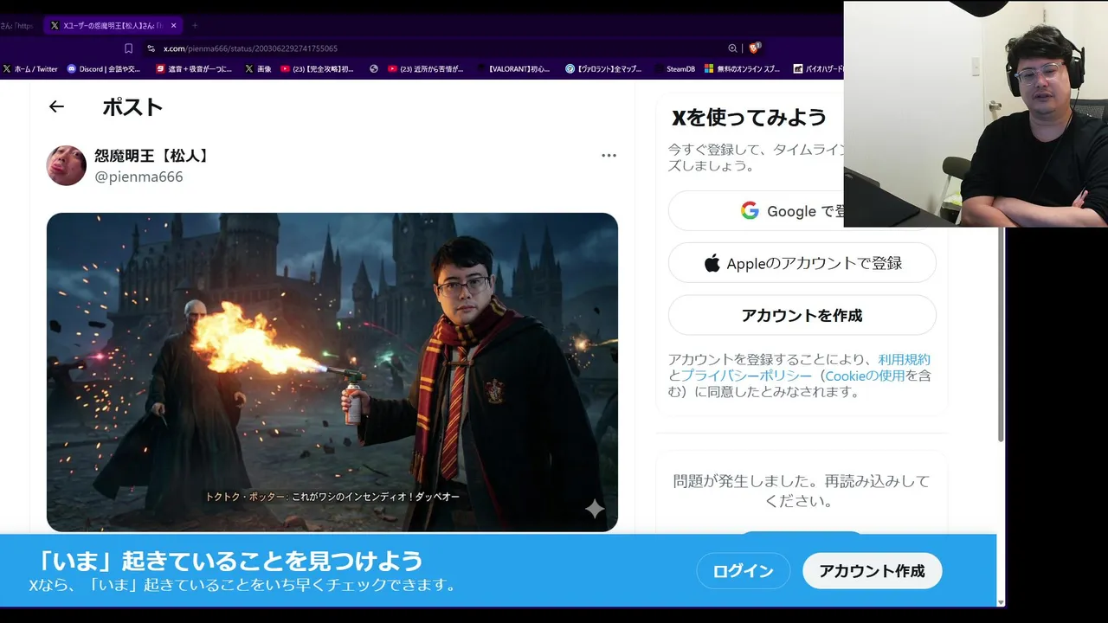
Task: Click the 怨魔明王【松人】 display name
Action: pos(151,156)
